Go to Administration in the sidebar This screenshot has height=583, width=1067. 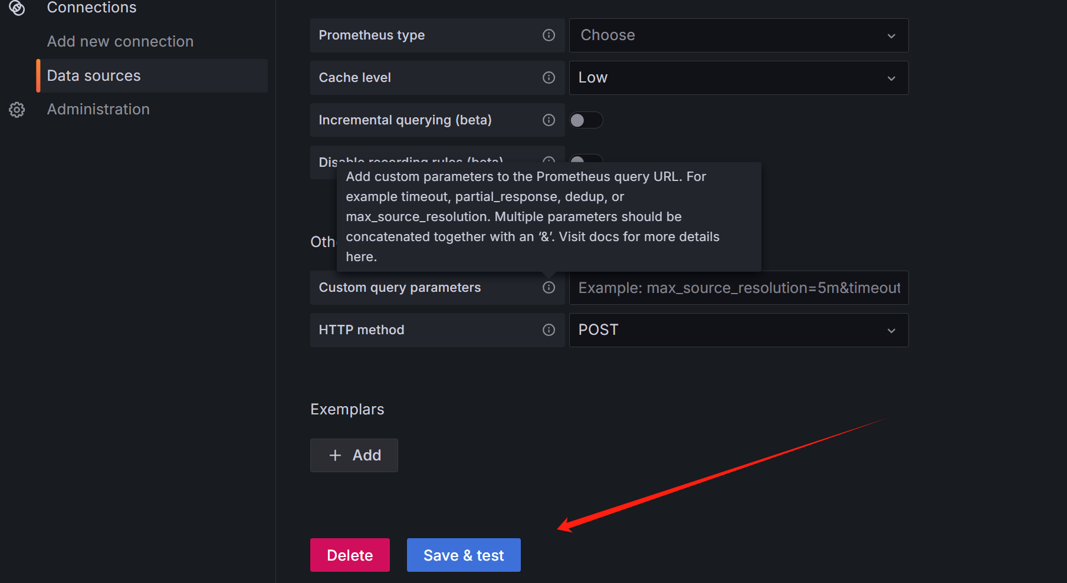(x=98, y=110)
